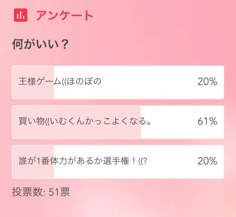Vote for the 誰が1番体力があるか選手権 option row
The width and height of the screenshot is (236, 217).
pyautogui.click(x=118, y=161)
